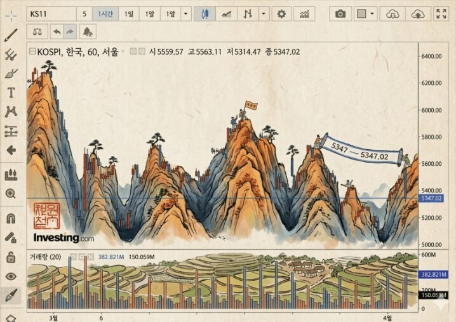456x322 pixels.
Task: Click the gray color swatch square
Action: point(361,14)
